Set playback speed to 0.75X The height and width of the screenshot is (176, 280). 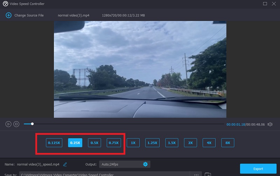tap(114, 142)
